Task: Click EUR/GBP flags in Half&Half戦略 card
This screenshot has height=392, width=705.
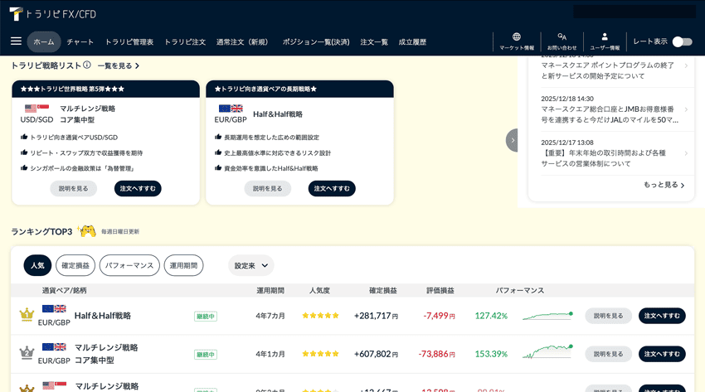Action: click(x=231, y=109)
